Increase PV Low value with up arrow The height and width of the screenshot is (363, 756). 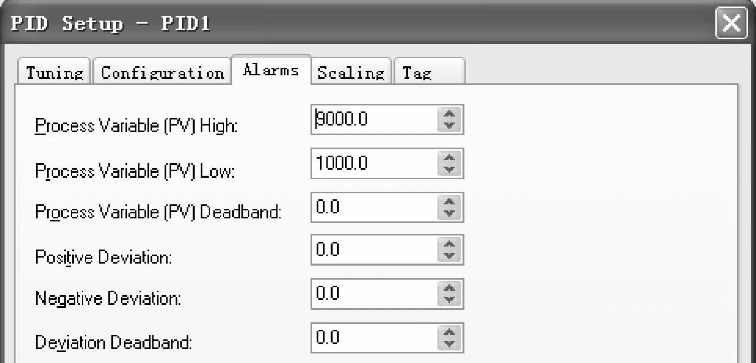point(450,157)
